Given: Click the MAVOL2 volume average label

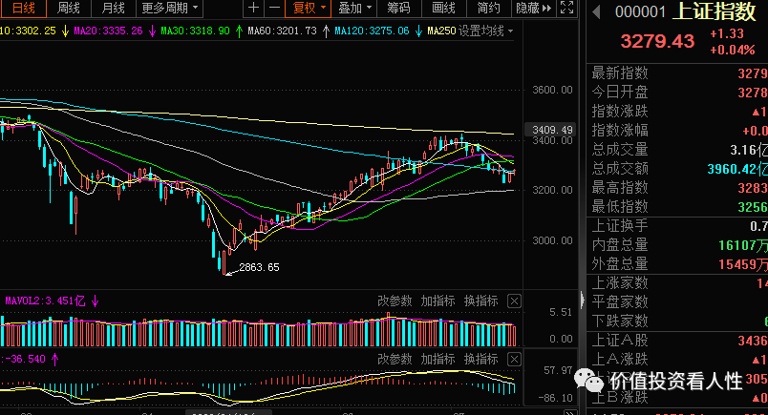Looking at the screenshot, I should tap(45, 301).
